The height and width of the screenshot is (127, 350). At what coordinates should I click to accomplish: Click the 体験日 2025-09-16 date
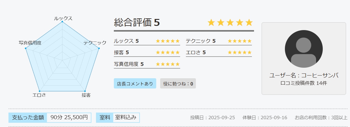pyautogui.click(x=265, y=117)
